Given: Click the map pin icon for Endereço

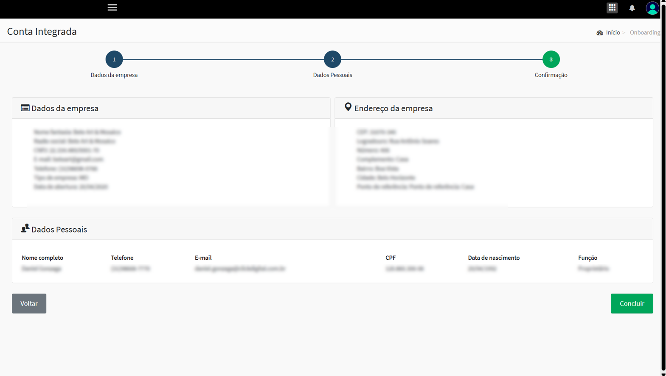Looking at the screenshot, I should click(x=348, y=107).
